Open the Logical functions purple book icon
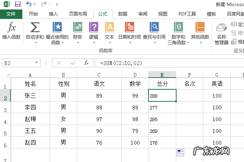 tap(94, 27)
